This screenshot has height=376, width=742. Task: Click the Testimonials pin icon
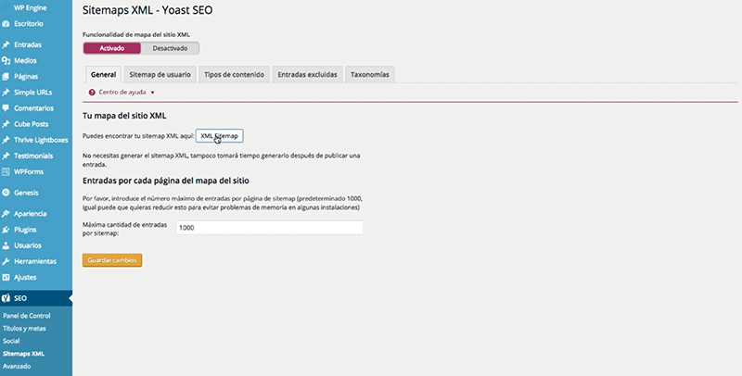[x=6, y=156]
